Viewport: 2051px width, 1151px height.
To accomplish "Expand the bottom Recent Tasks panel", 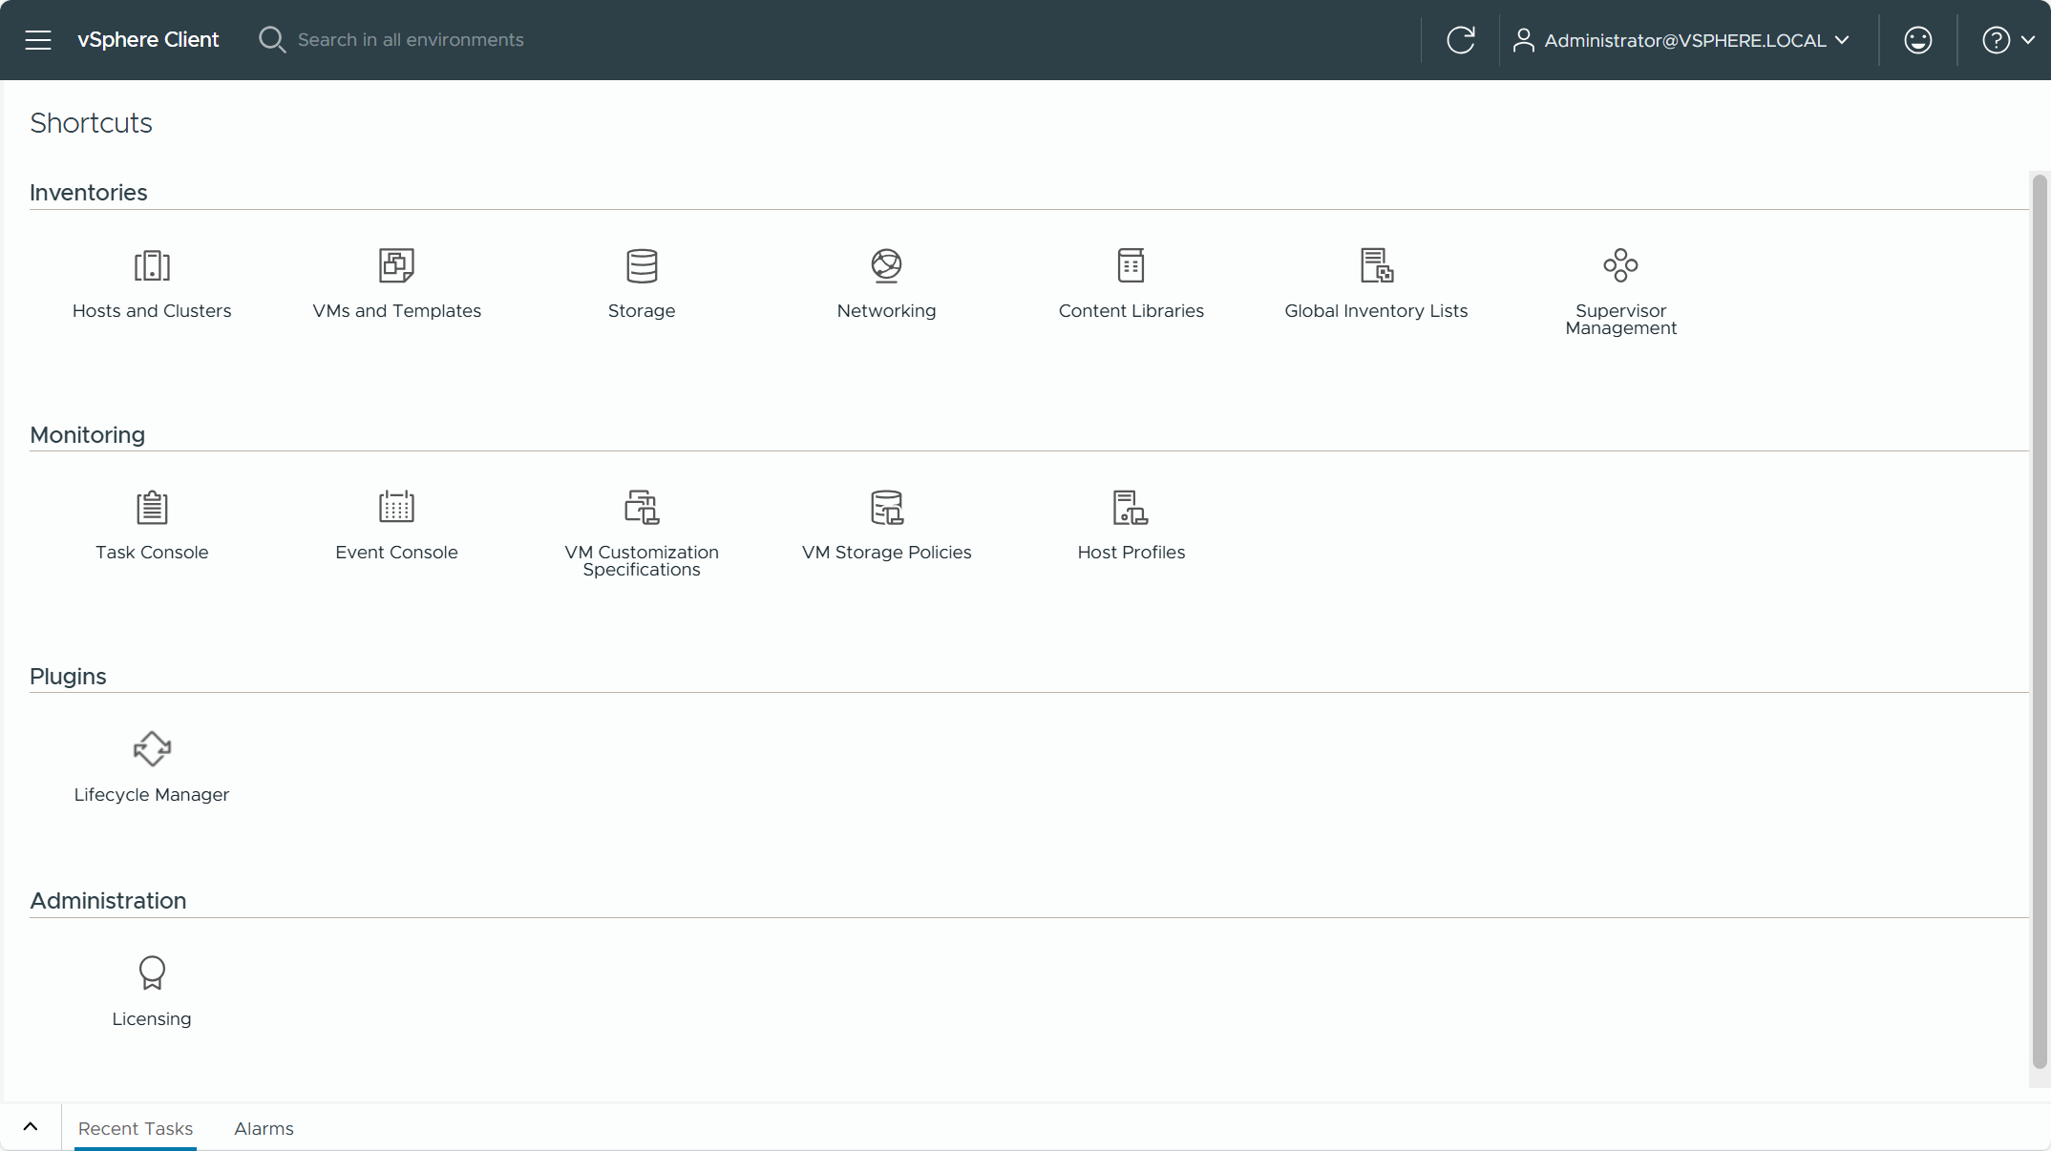I will coord(31,1127).
